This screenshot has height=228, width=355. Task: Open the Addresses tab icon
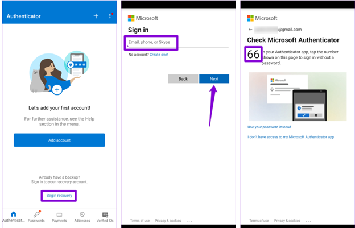point(82,214)
